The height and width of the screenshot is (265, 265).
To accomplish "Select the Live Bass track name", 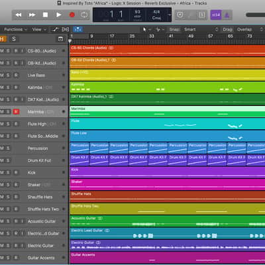I will pyautogui.click(x=36, y=76).
